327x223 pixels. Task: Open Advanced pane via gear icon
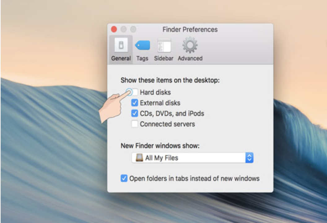(190, 45)
